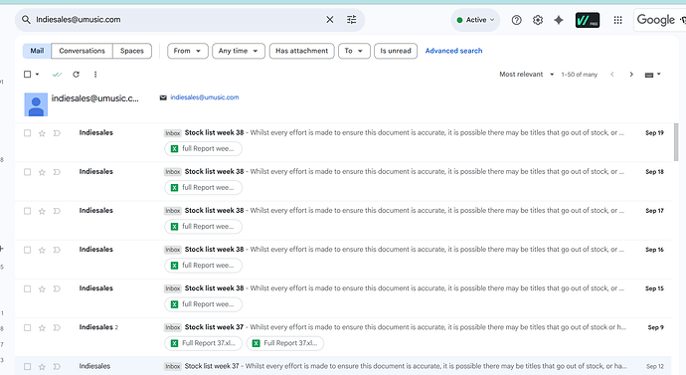The width and height of the screenshot is (686, 375).
Task: Open the Google apps grid
Action: (617, 20)
